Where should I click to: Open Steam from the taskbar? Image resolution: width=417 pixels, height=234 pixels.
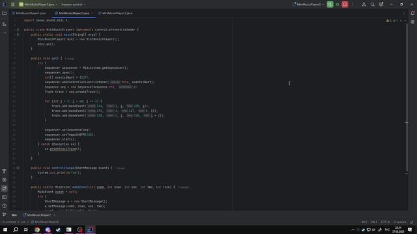(58, 229)
